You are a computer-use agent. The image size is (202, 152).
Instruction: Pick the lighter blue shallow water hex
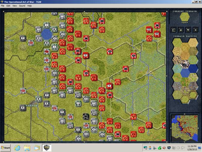pyautogui.click(x=185, y=73)
